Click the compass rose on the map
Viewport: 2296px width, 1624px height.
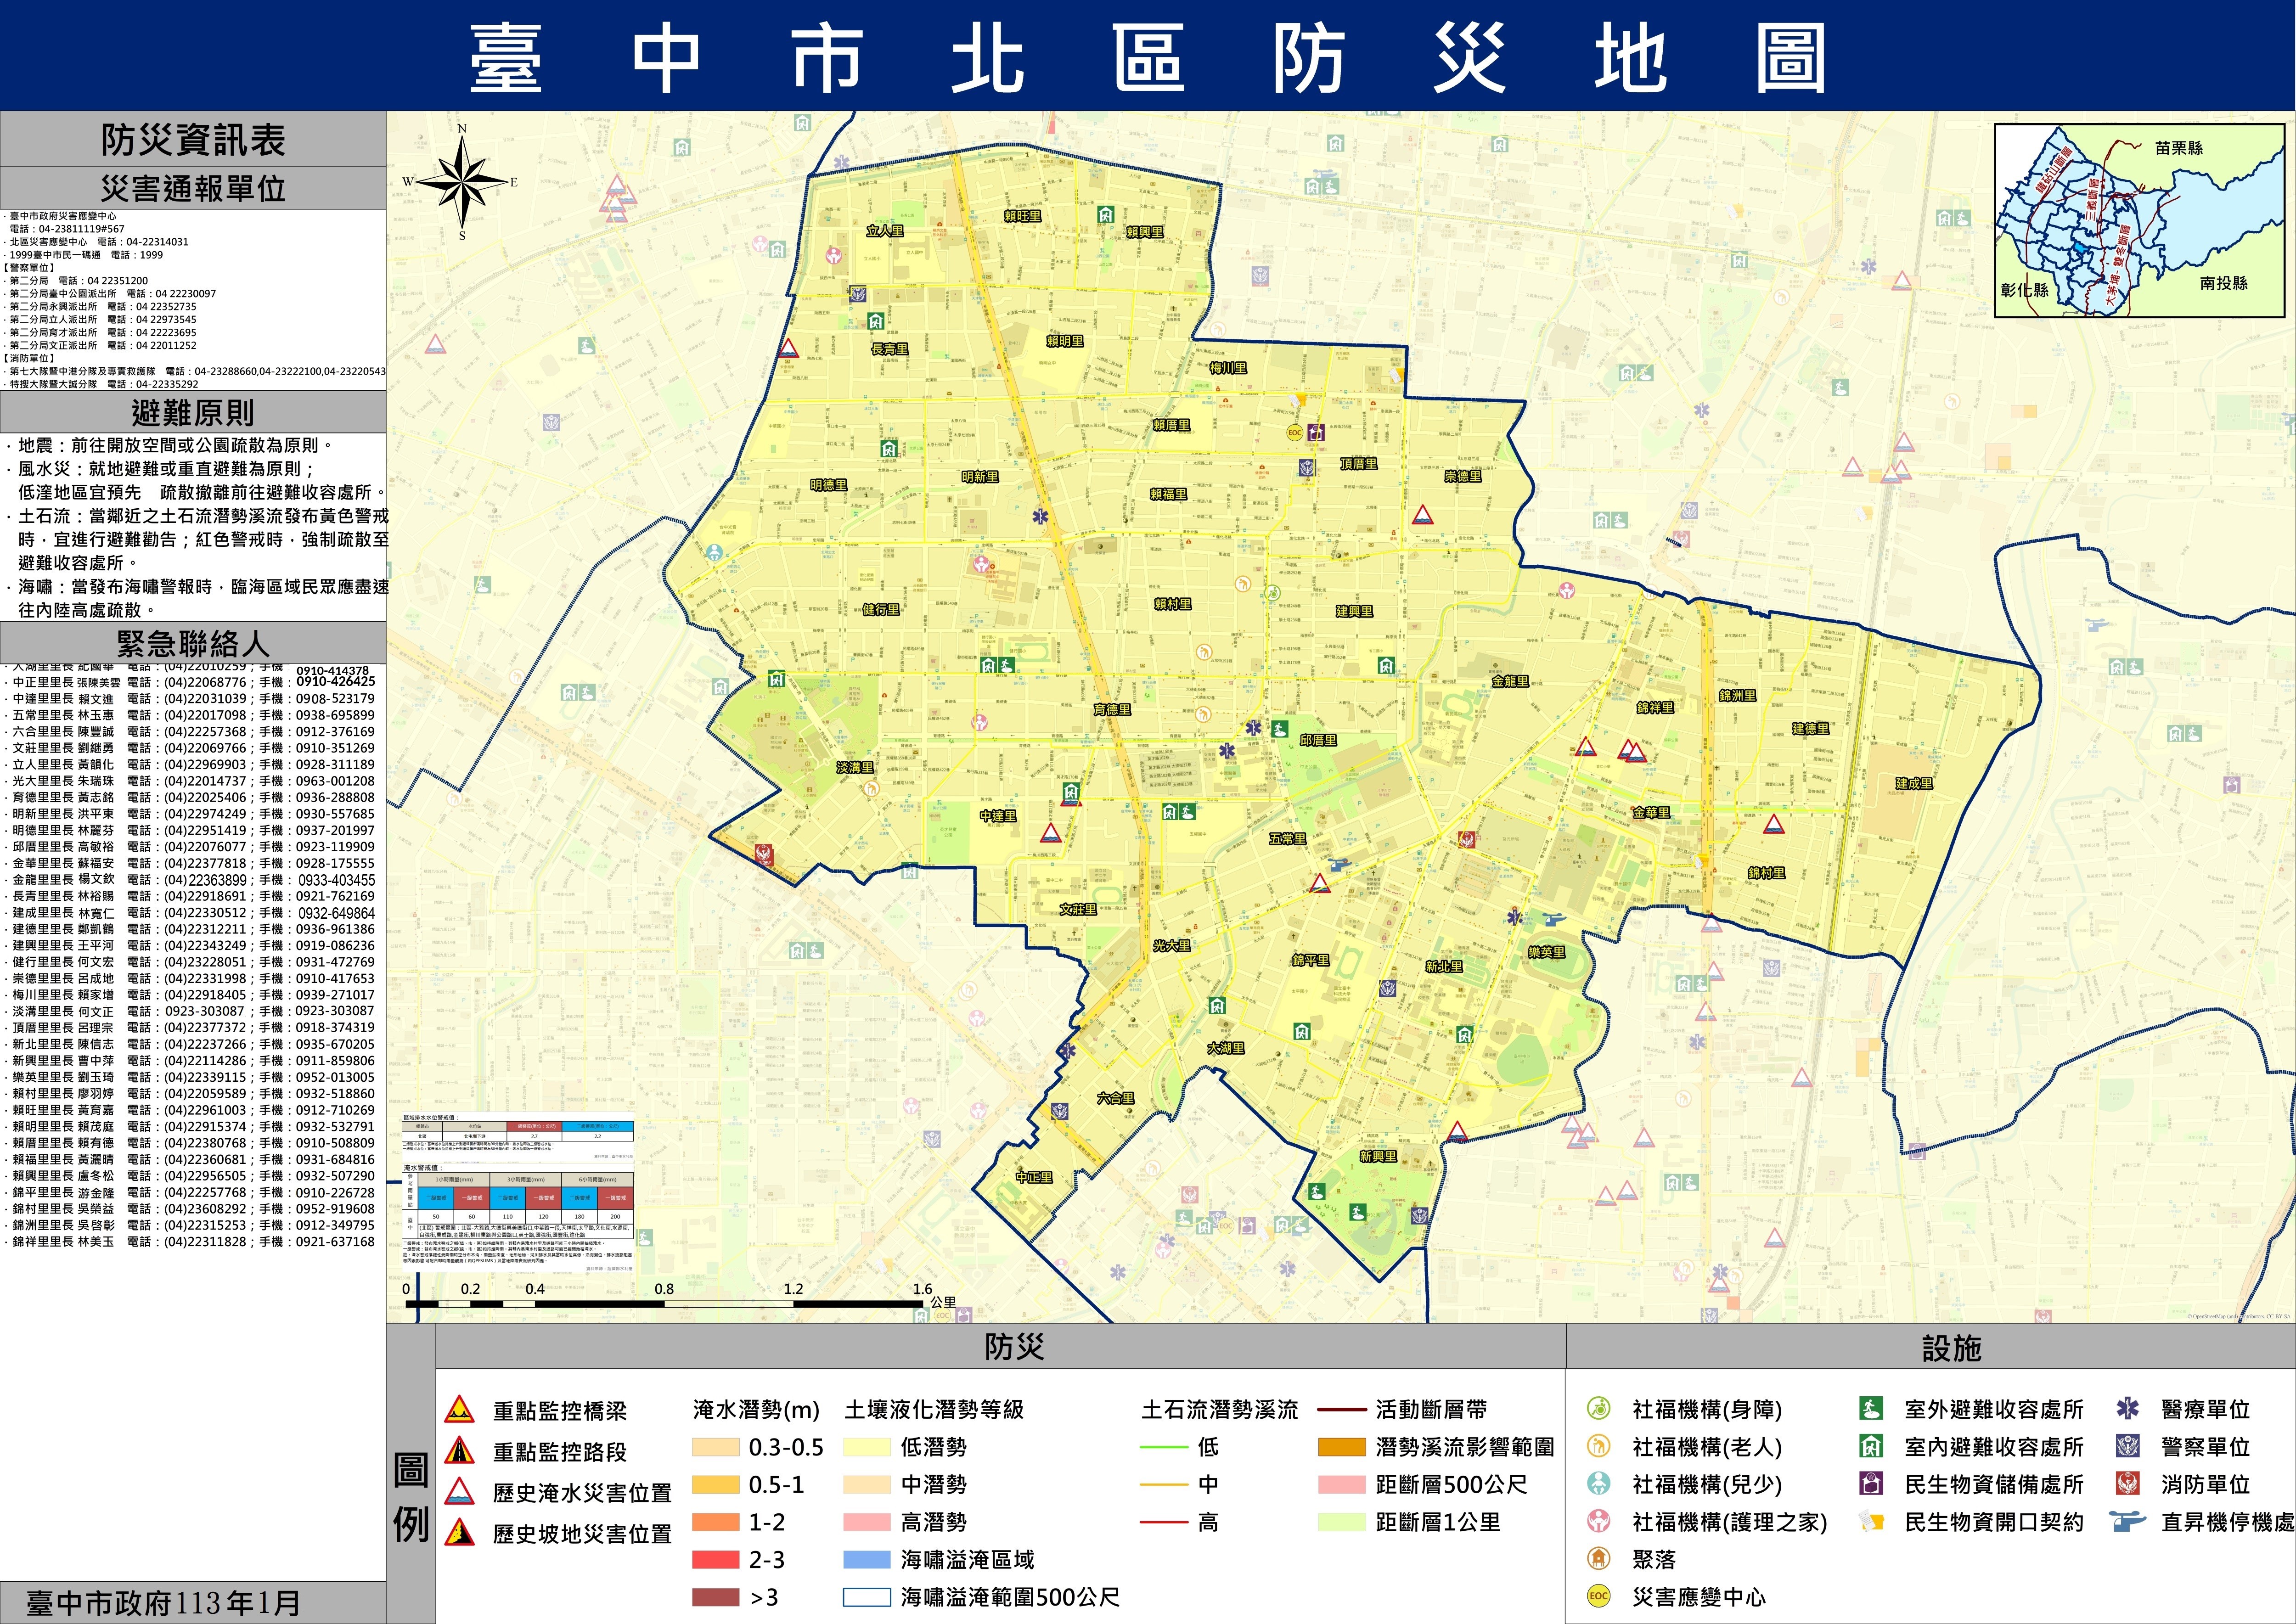pos(462,182)
